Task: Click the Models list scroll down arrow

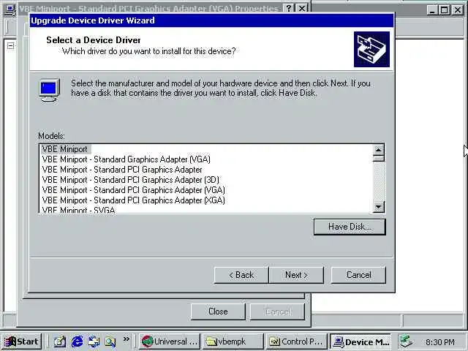Action: coord(379,206)
